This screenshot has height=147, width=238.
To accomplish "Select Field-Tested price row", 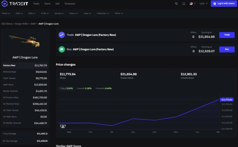I will (25, 78).
